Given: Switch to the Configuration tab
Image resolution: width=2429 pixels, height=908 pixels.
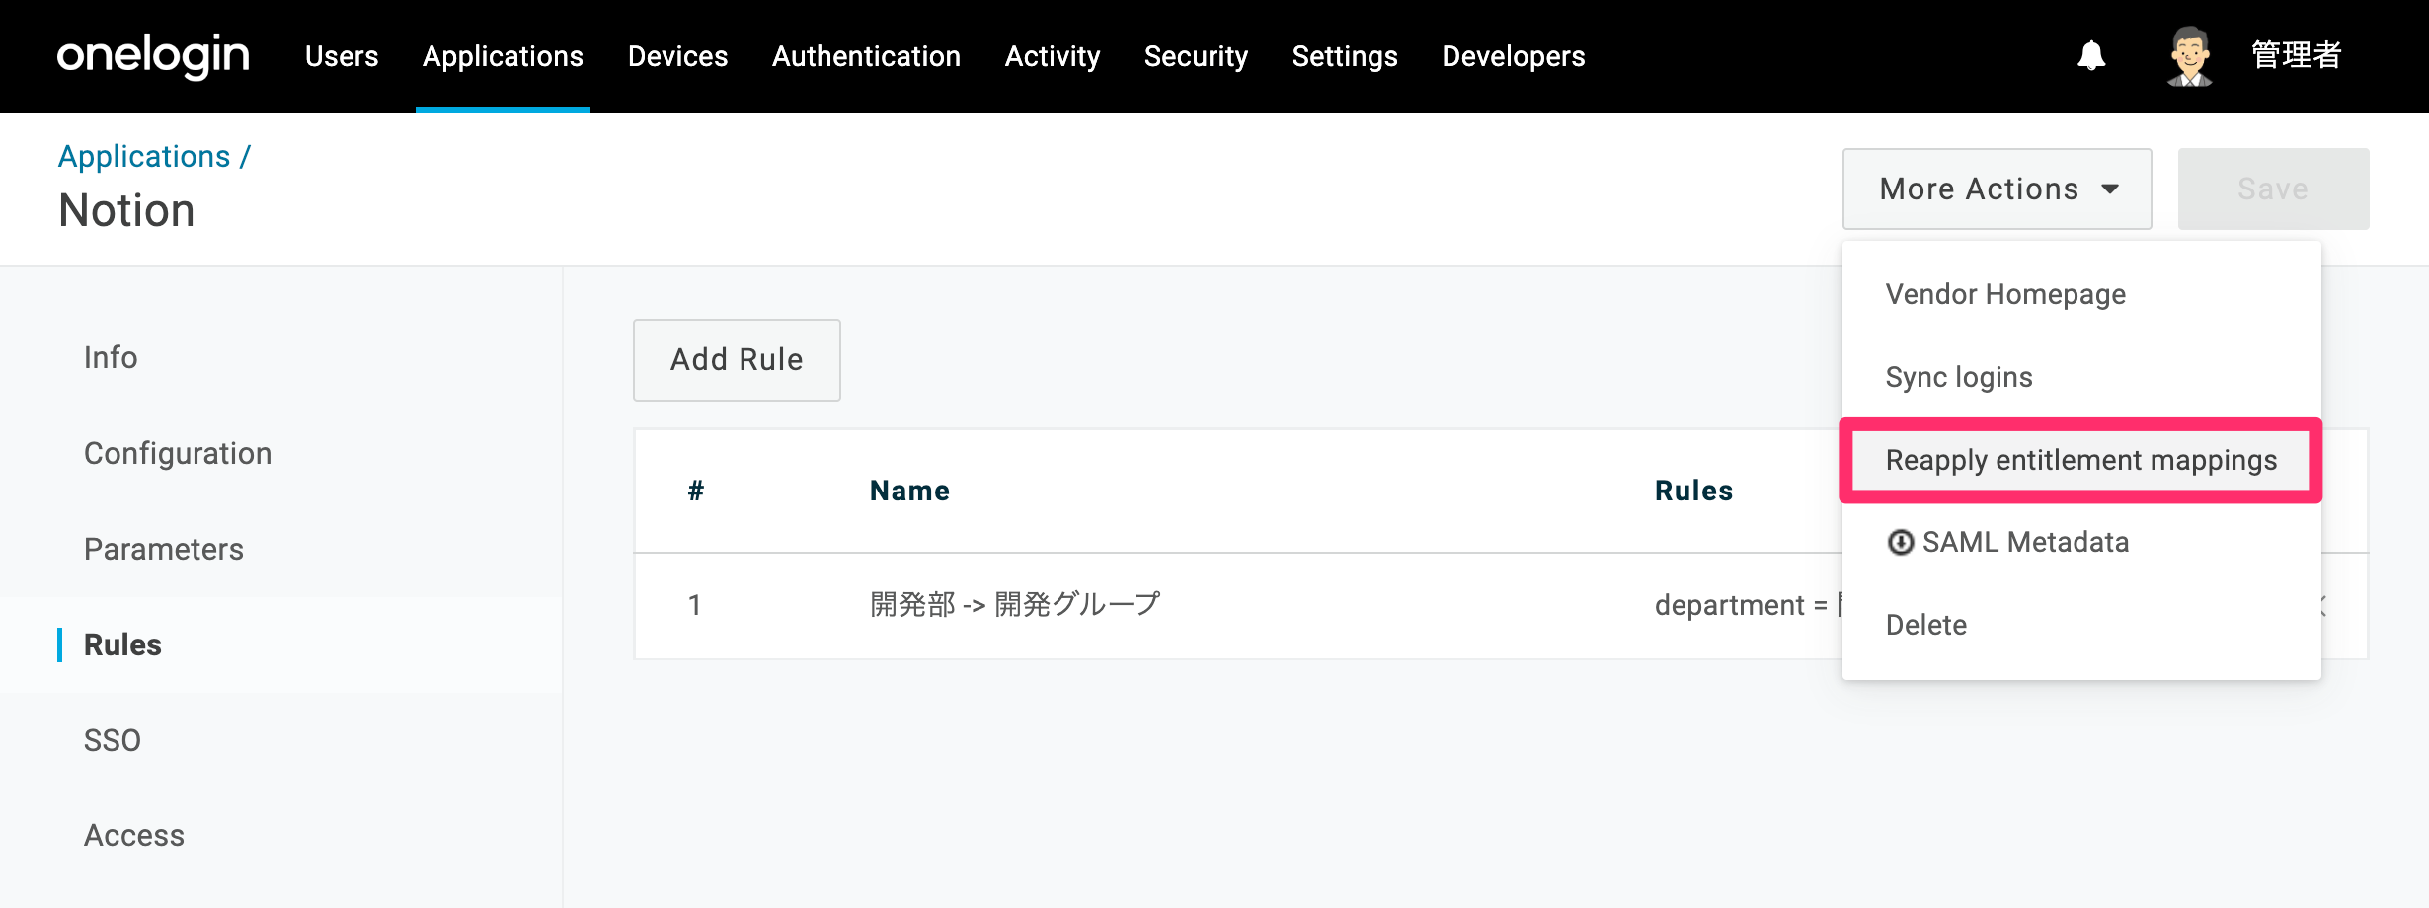Looking at the screenshot, I should [178, 453].
